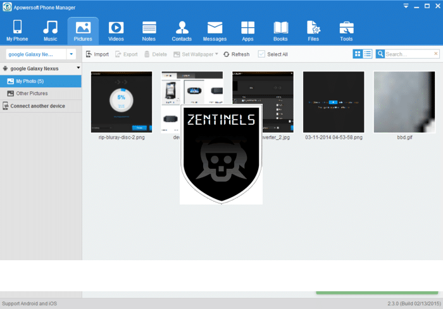Open the Books section
Image resolution: width=443 pixels, height=309 pixels.
pyautogui.click(x=280, y=31)
